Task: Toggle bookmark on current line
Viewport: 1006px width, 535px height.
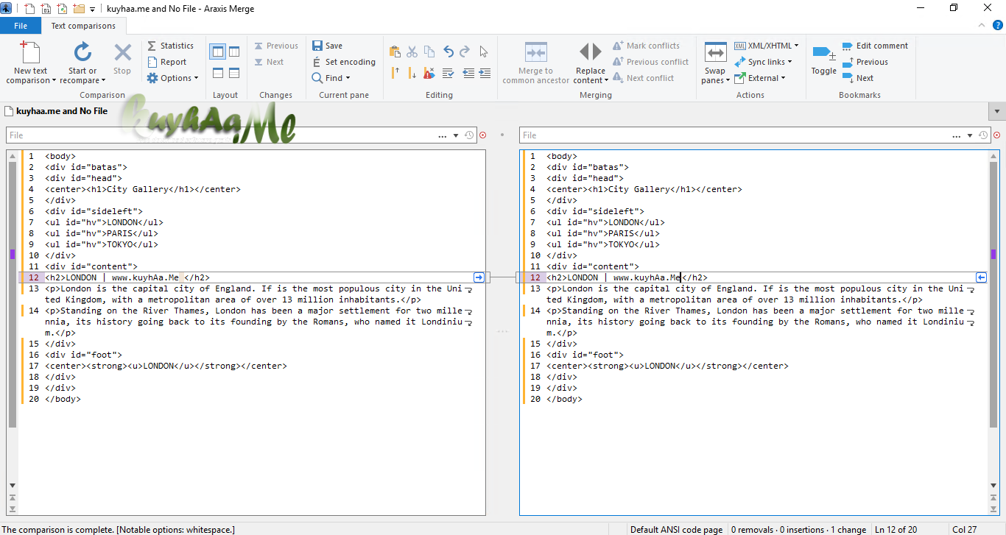Action: [x=824, y=59]
